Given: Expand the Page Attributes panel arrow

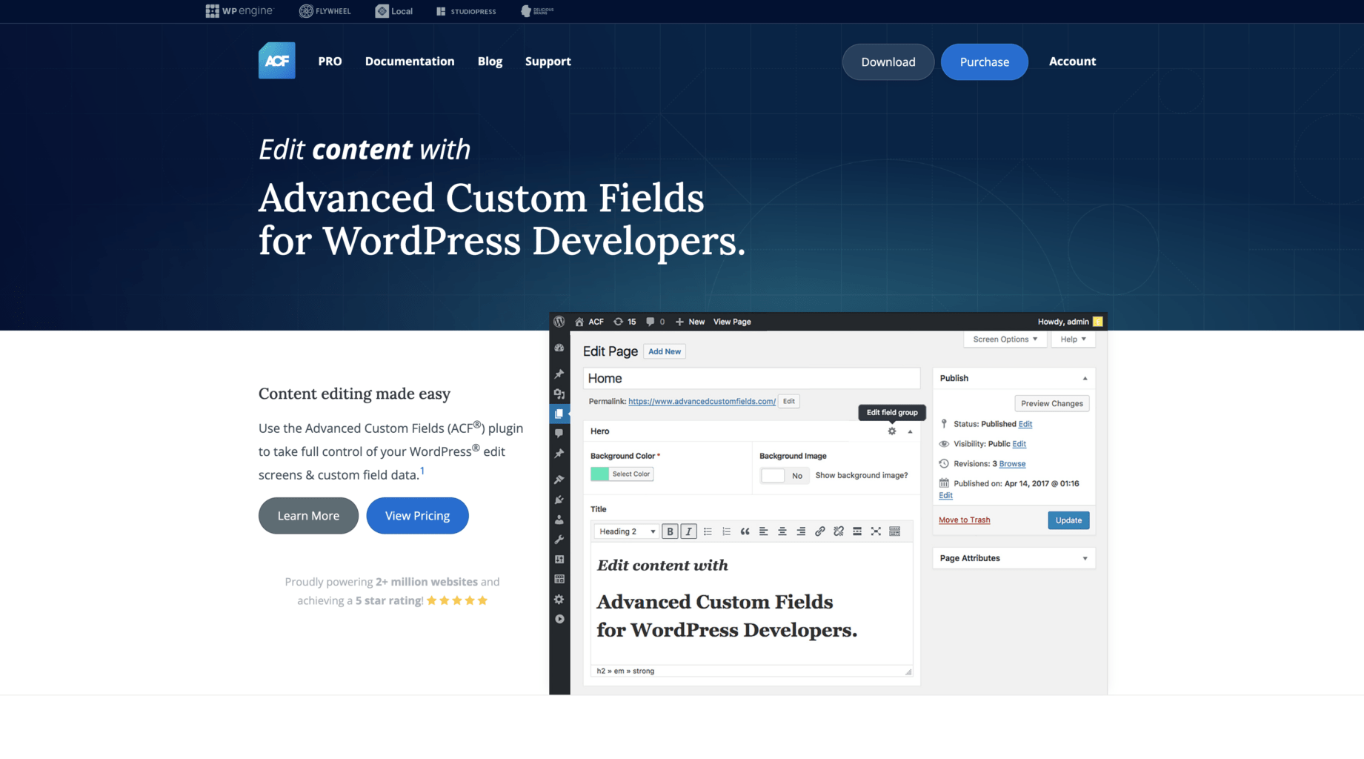Looking at the screenshot, I should pos(1085,559).
